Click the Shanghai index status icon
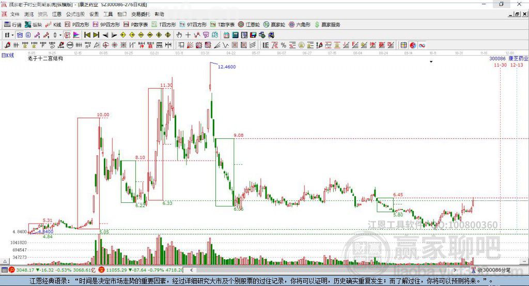The image size is (529, 286). click(12, 270)
